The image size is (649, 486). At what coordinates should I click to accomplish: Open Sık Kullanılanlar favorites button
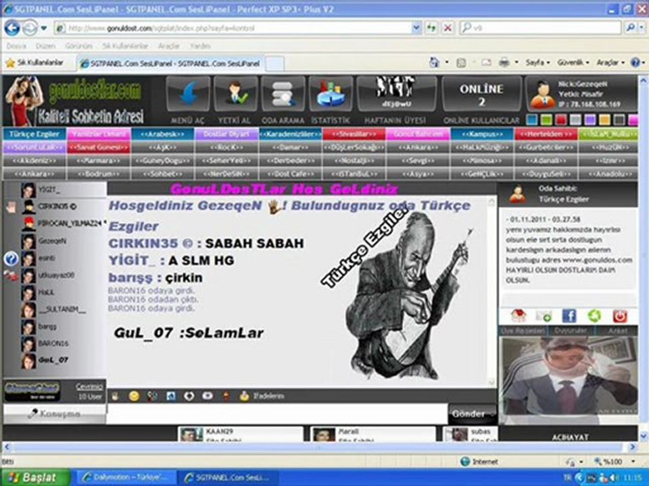point(35,63)
